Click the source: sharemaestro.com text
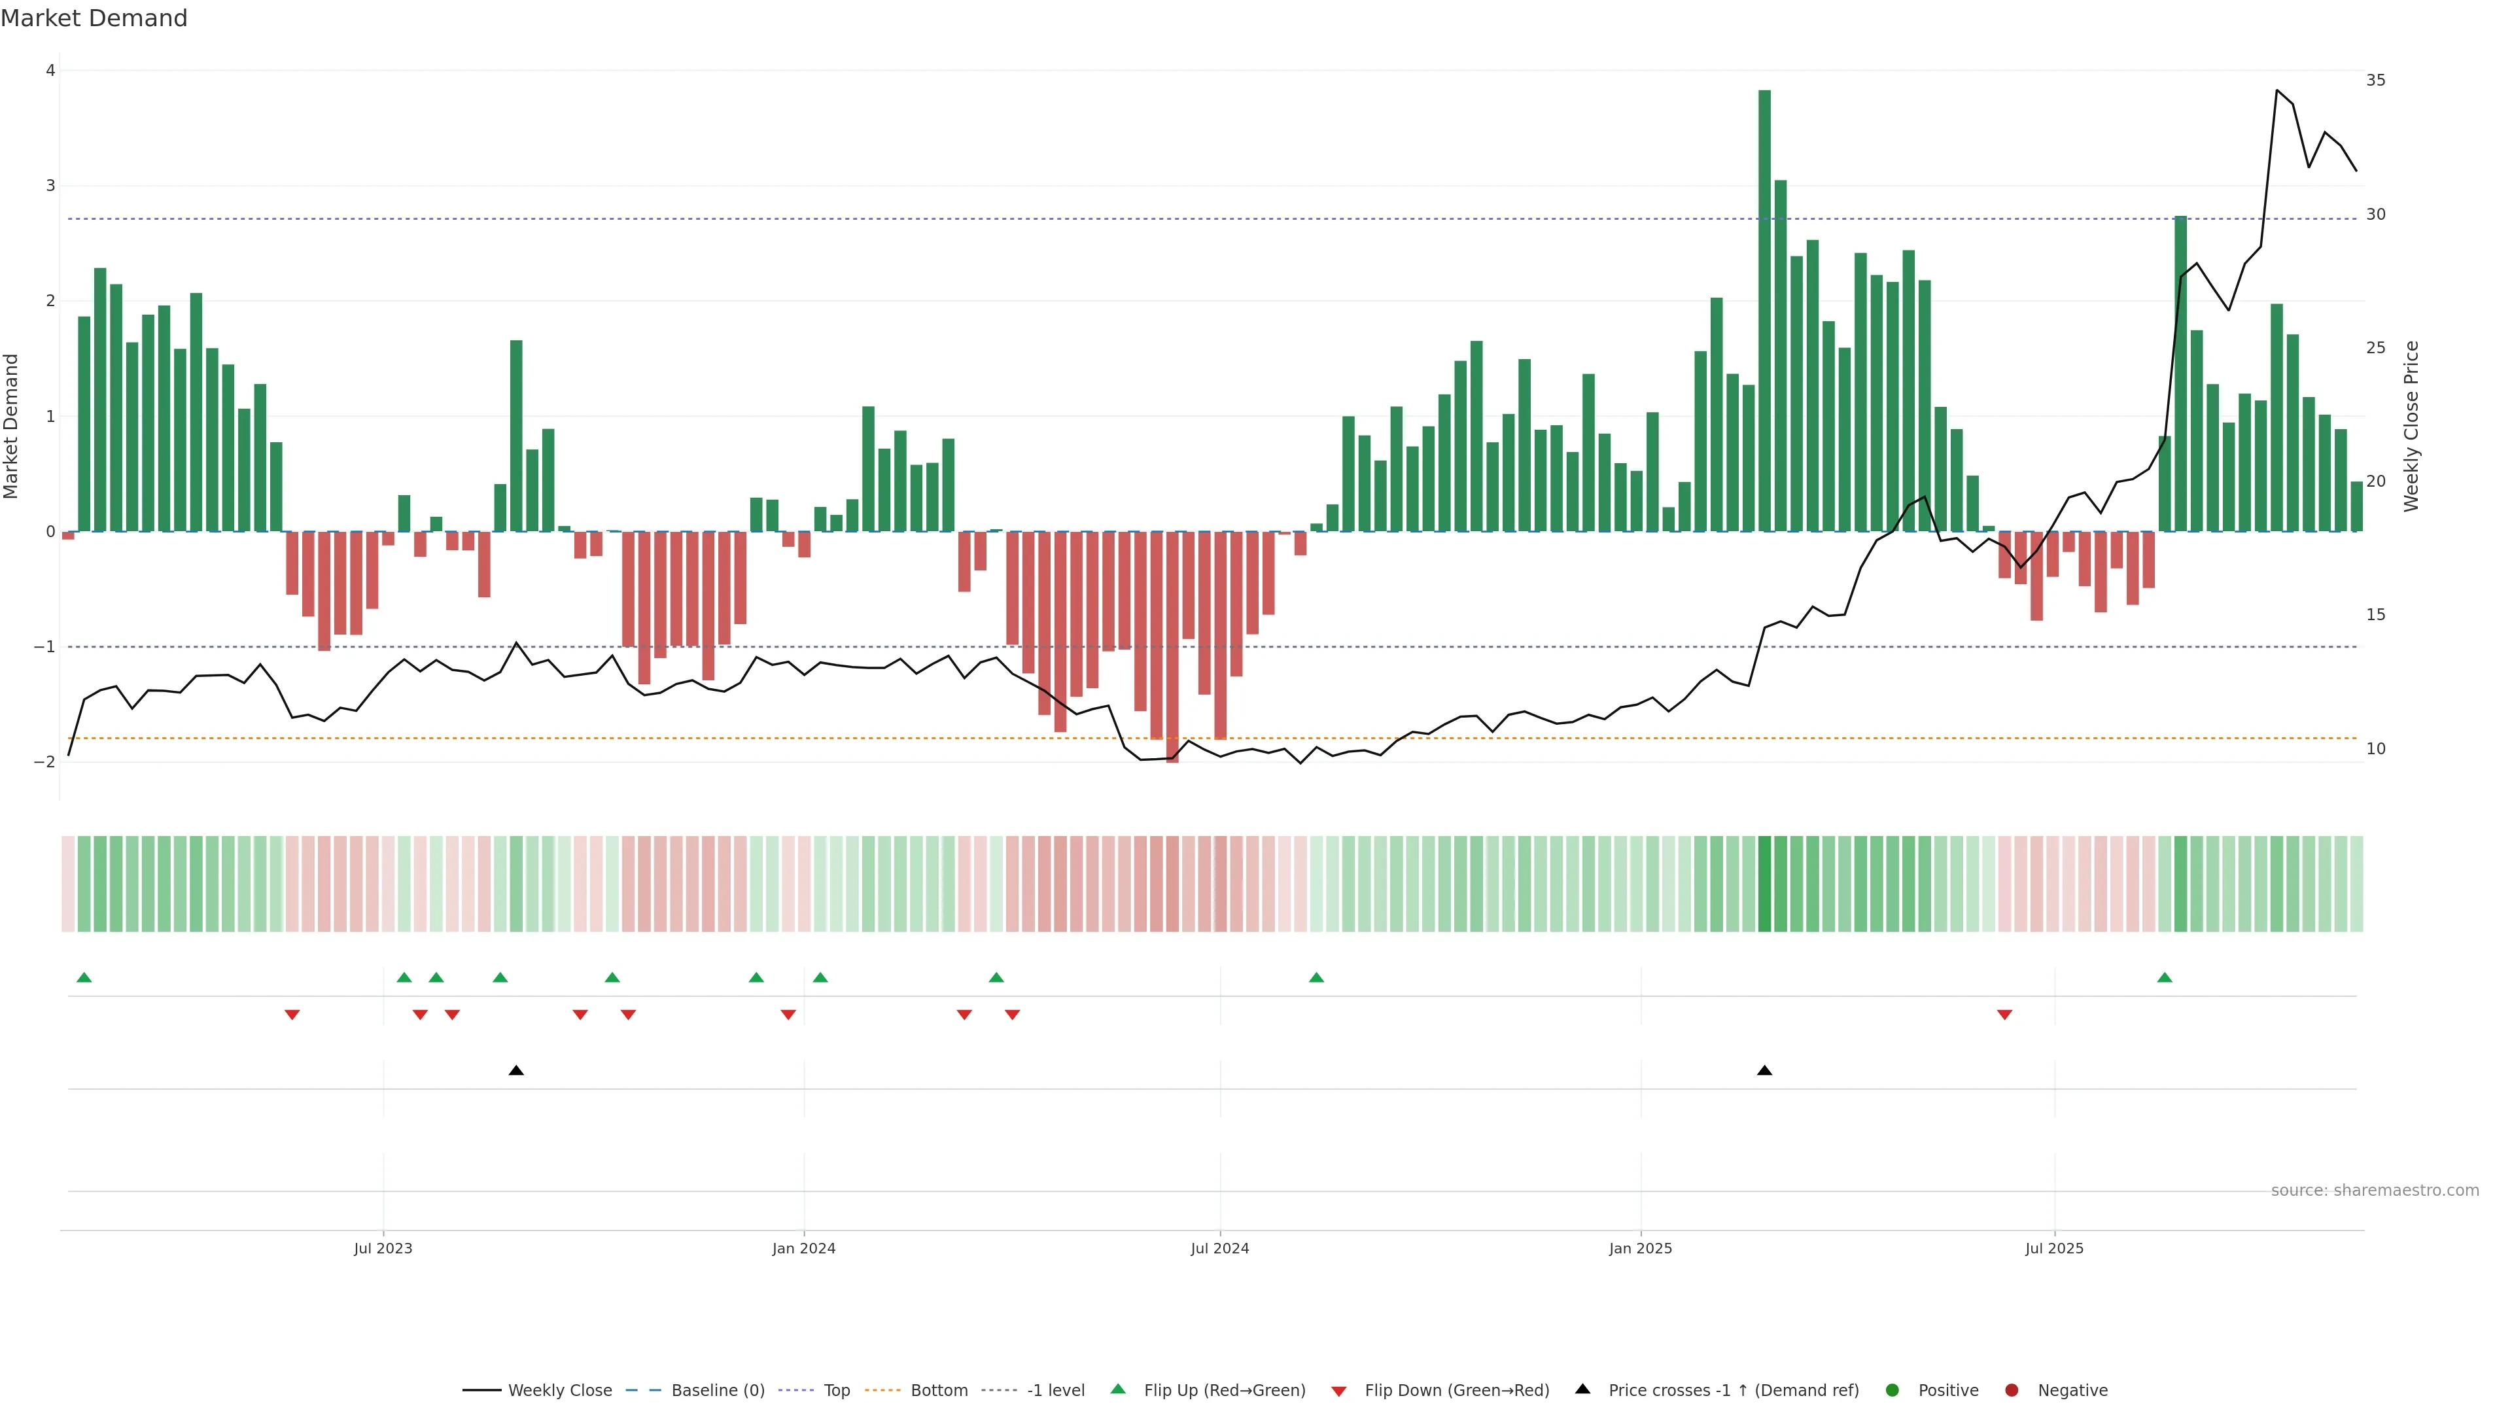The width and height of the screenshot is (2512, 1413). 2375,1191
